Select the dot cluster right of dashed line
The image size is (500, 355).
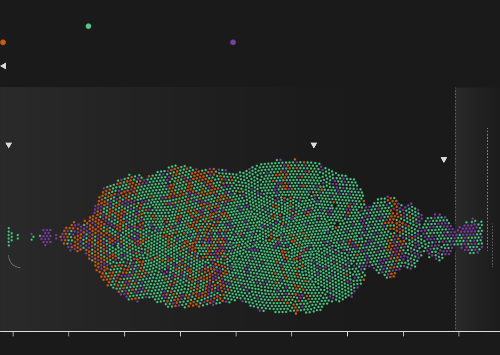pyautogui.click(x=470, y=236)
